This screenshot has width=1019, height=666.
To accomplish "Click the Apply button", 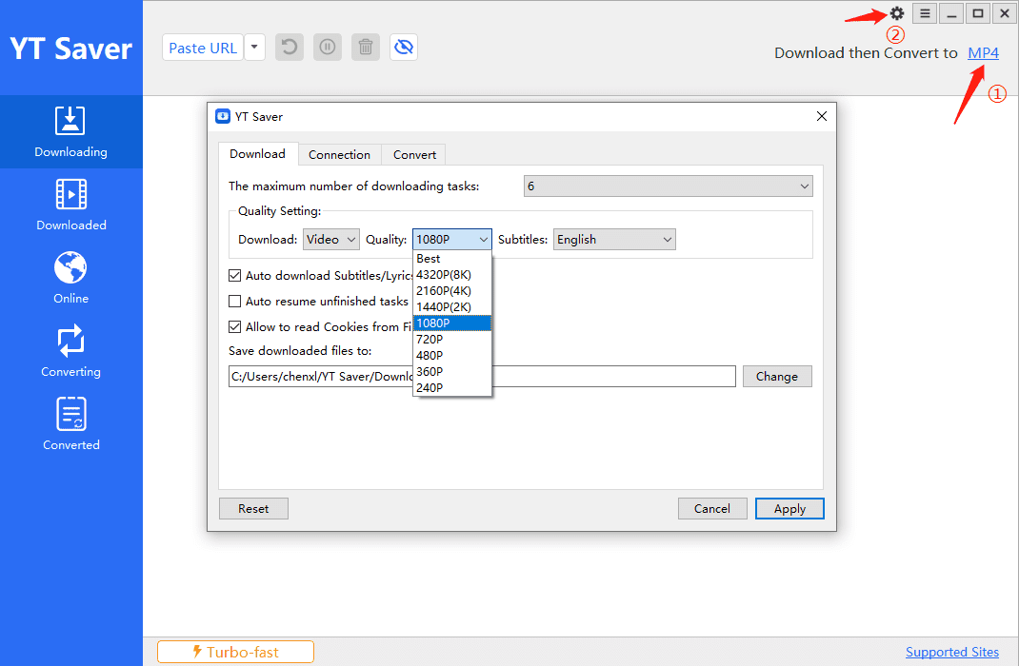I will click(x=789, y=509).
